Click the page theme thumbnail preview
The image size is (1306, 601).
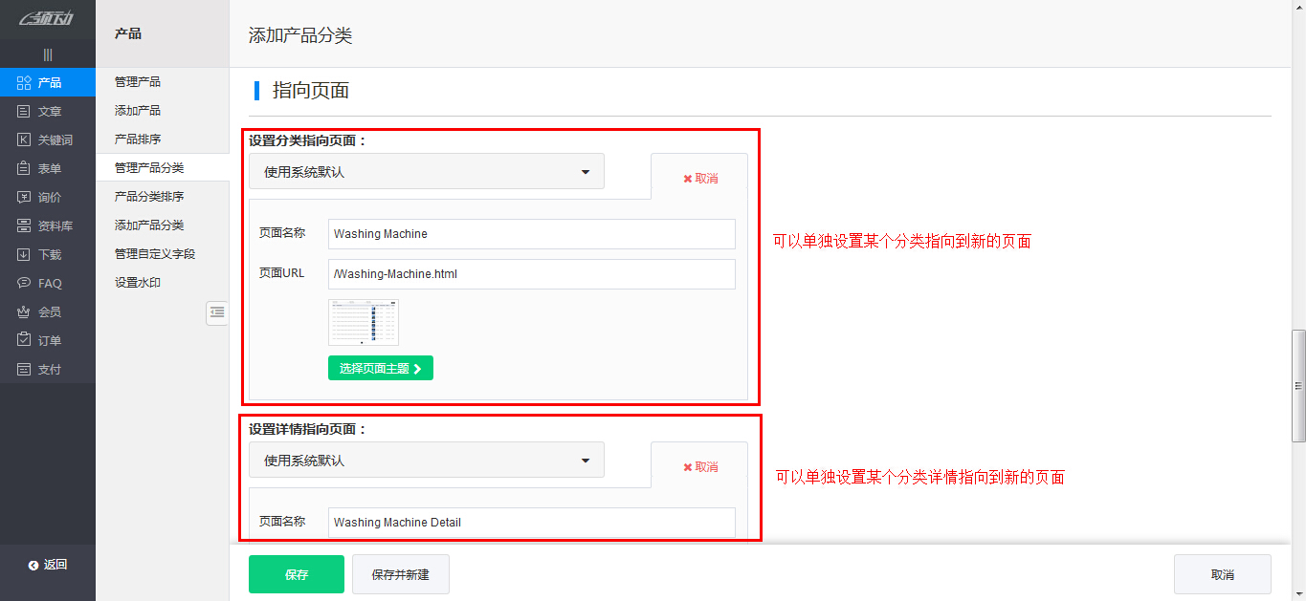point(364,323)
